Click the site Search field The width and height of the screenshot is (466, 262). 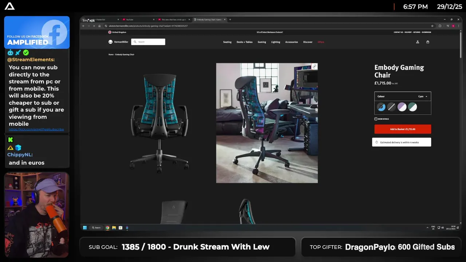[148, 42]
